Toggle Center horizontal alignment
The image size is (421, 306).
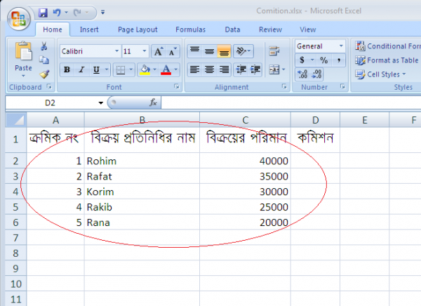tap(209, 70)
